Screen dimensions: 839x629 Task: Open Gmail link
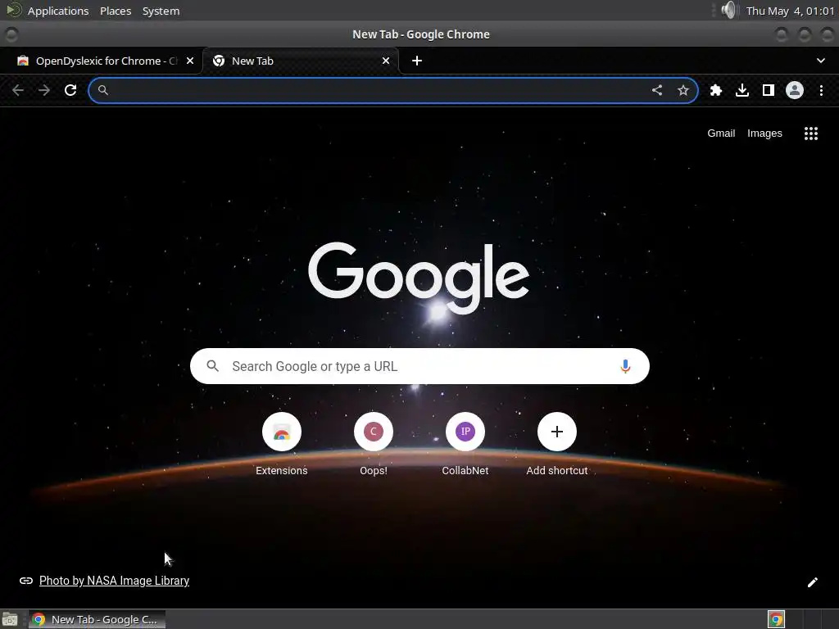721,133
